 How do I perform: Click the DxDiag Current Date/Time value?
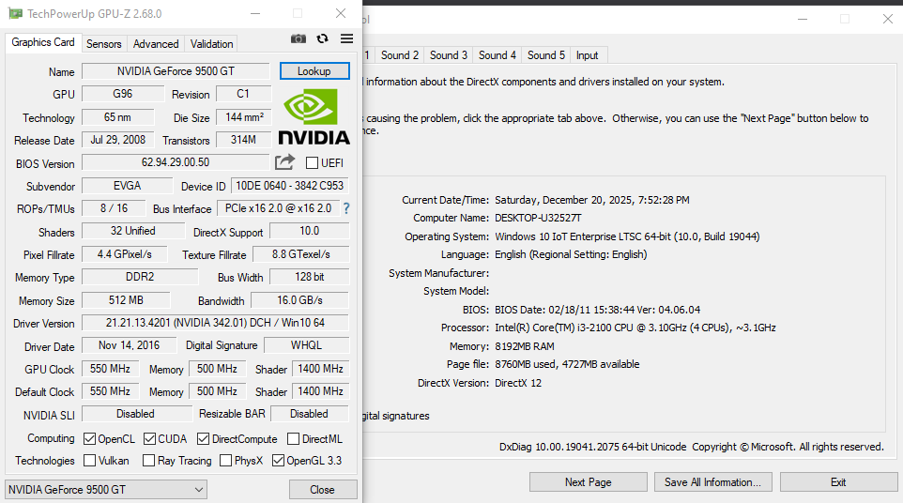click(592, 200)
